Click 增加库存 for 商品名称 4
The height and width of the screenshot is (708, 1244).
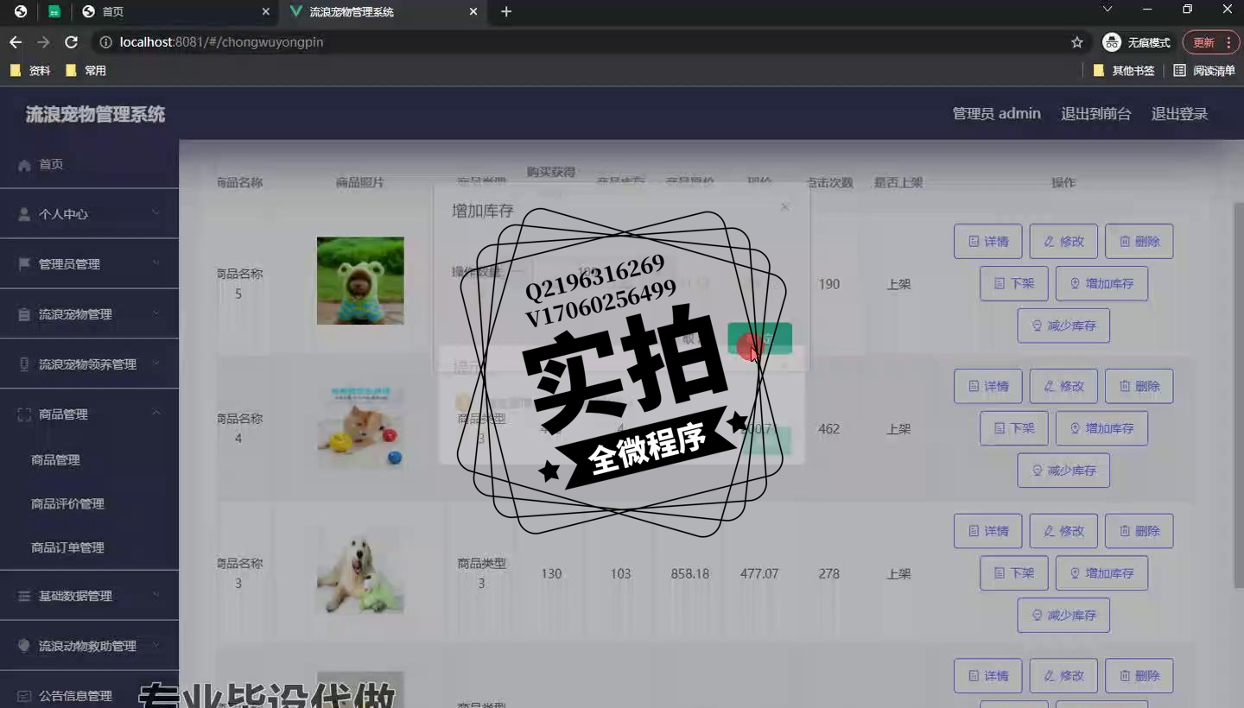(1101, 428)
